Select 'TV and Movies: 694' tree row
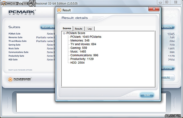Image resolution: width=183 pixels, height=118 pixels. [83, 44]
